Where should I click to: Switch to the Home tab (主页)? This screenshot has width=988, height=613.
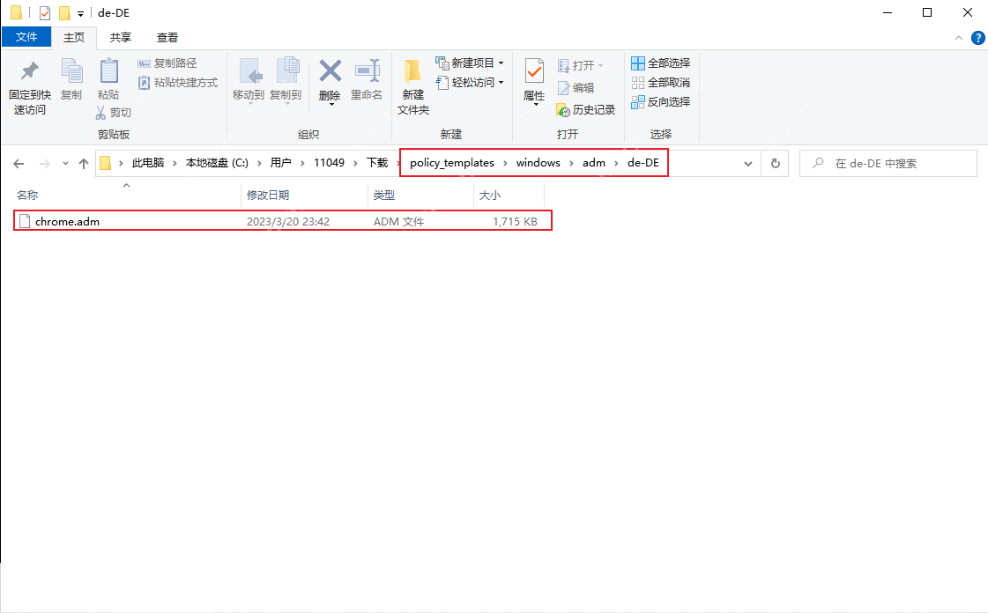click(x=74, y=38)
